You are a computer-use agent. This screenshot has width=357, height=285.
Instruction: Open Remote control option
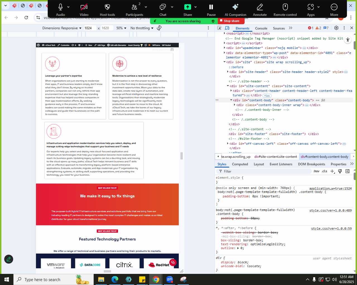[285, 9]
